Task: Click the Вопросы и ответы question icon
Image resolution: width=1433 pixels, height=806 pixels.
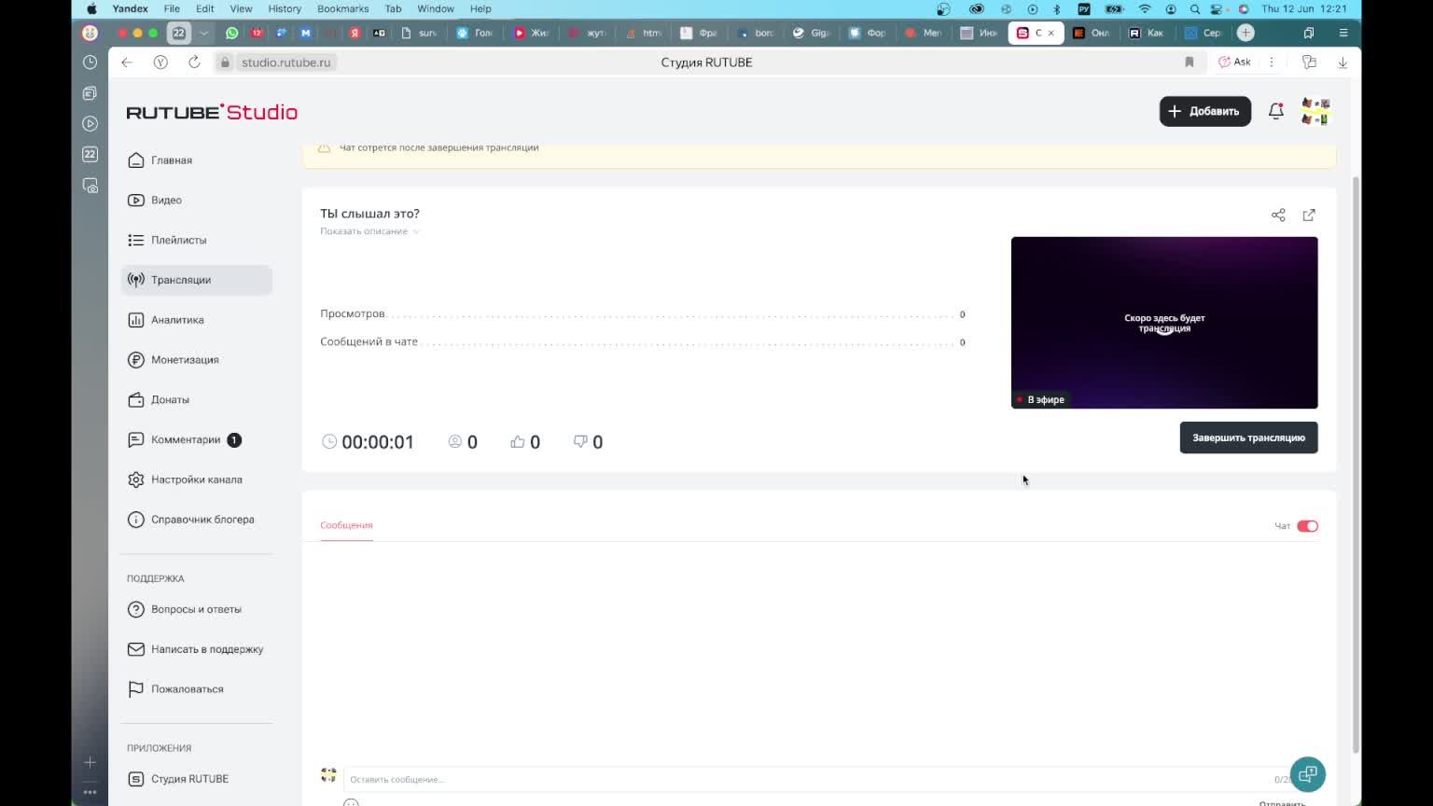Action: point(136,609)
